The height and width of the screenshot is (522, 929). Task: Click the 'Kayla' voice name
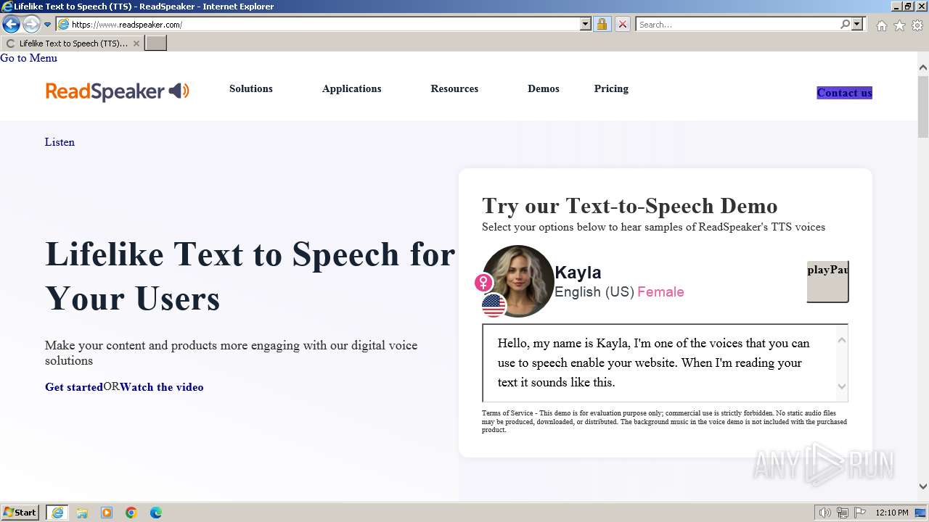point(578,273)
